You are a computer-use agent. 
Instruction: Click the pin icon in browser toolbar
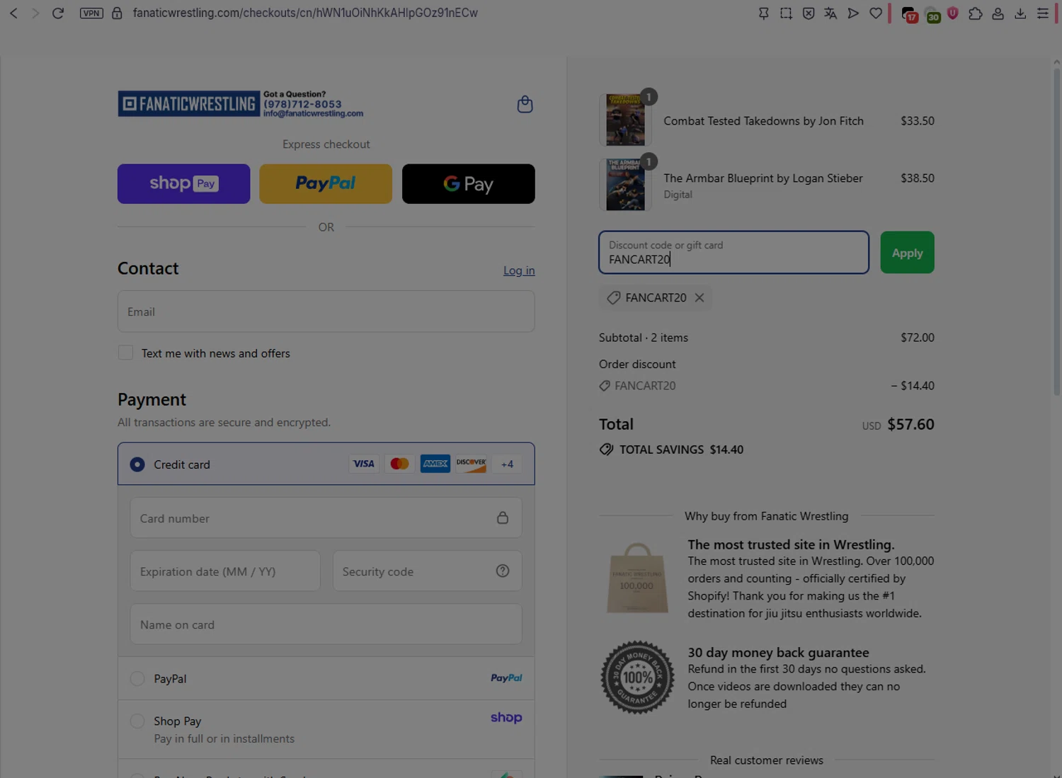763,13
